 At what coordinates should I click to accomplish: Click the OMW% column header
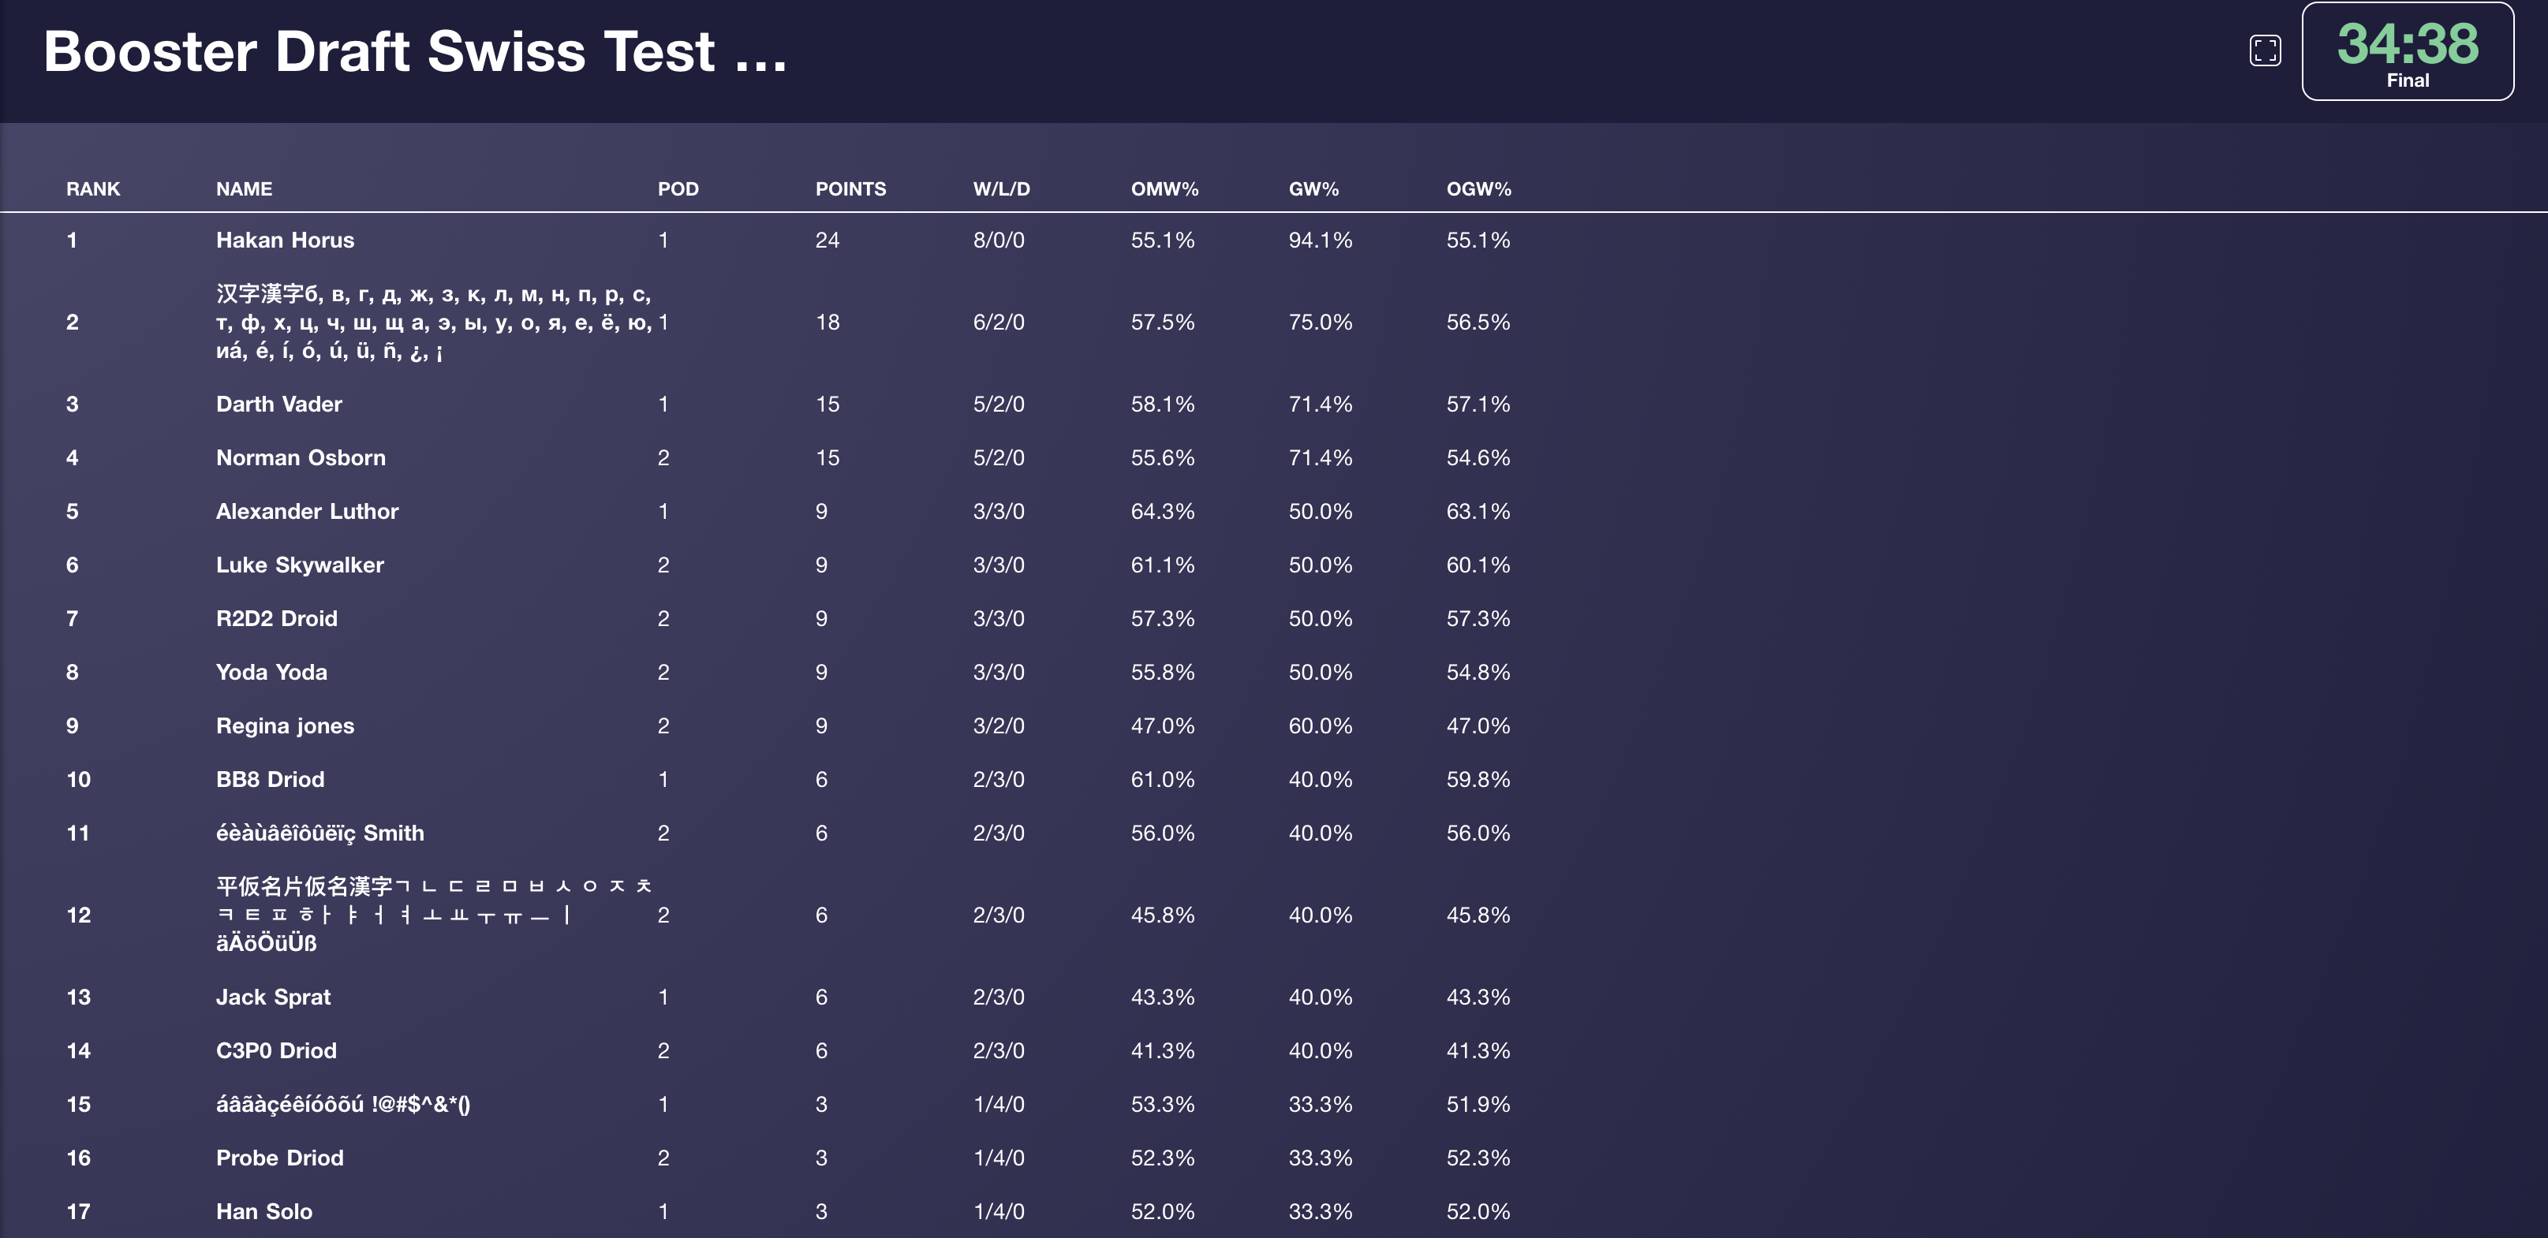pyautogui.click(x=1164, y=189)
